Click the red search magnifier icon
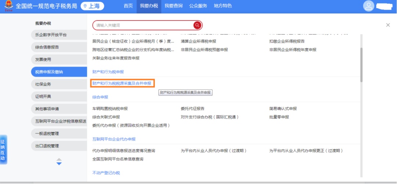397x184 pixels. click(x=197, y=25)
